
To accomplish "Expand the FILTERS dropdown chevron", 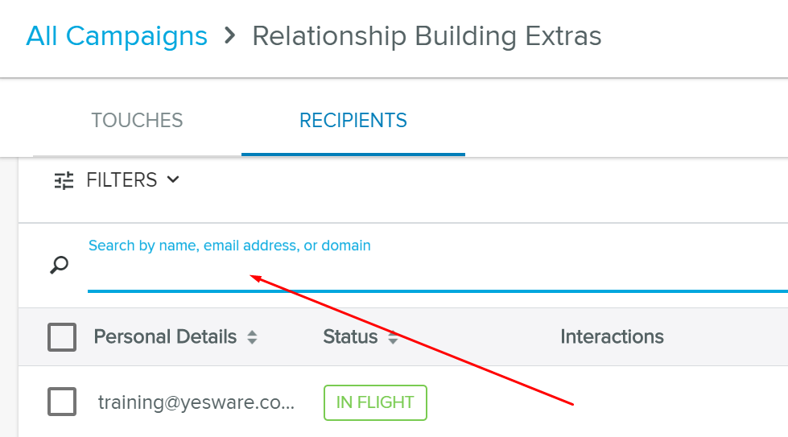I will (173, 179).
